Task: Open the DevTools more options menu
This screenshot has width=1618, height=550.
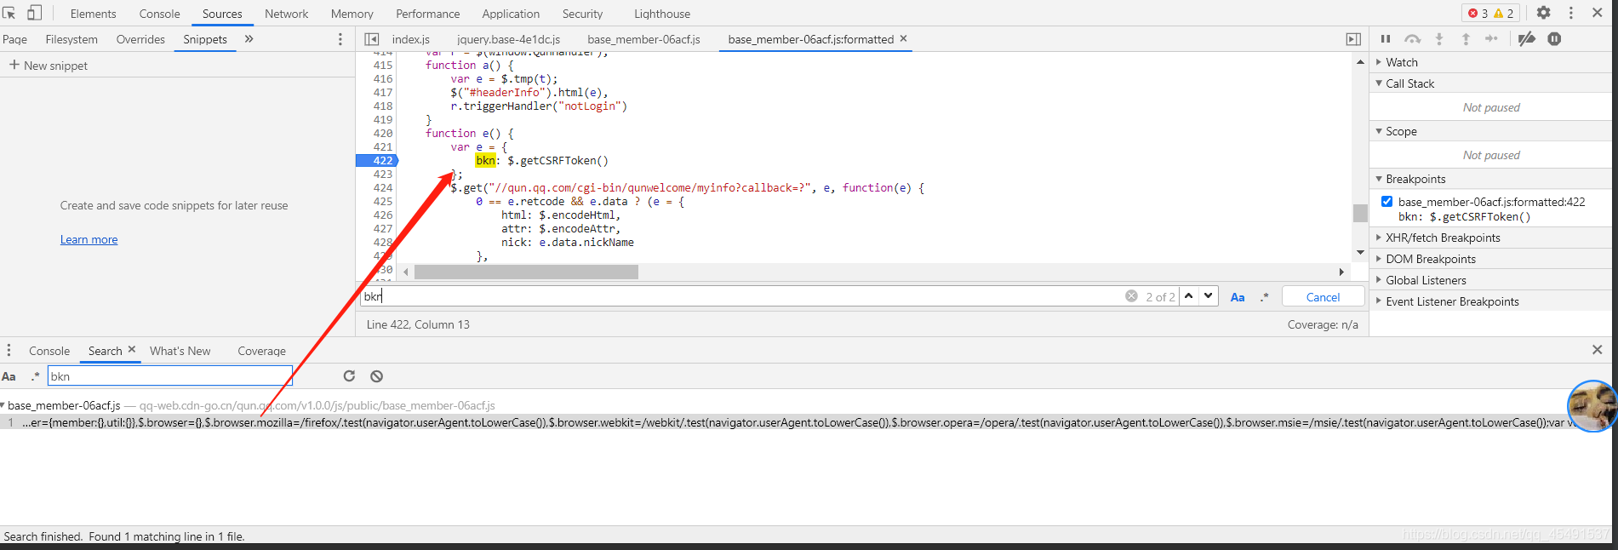Action: click(x=1571, y=13)
